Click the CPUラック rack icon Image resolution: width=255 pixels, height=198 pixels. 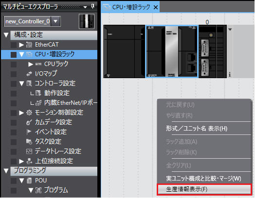tap(38, 64)
